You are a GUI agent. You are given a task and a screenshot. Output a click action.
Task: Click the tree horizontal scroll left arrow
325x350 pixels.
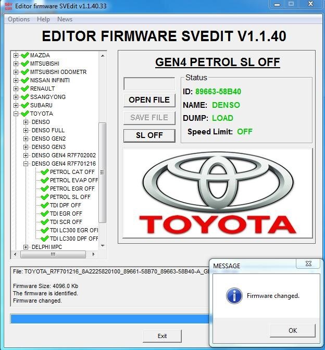(x=15, y=254)
